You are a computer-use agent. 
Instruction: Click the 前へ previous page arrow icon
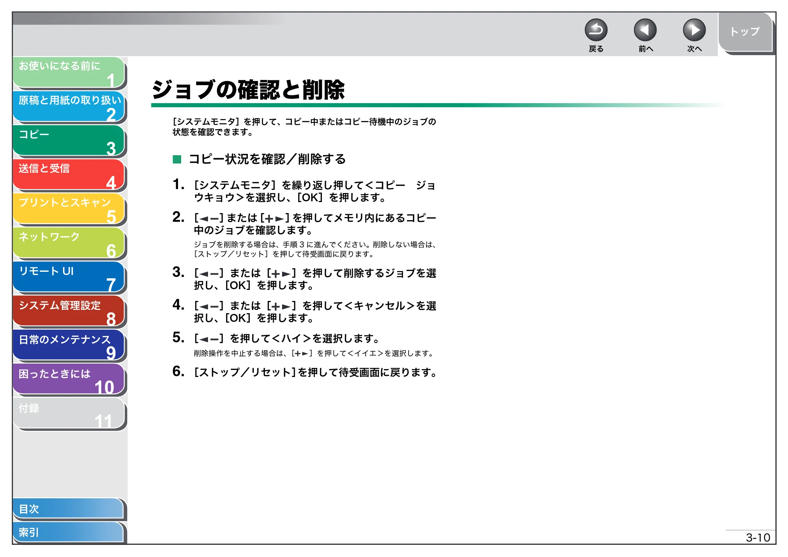645,30
